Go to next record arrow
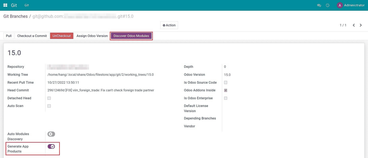This screenshot has width=368, height=158. (361, 25)
